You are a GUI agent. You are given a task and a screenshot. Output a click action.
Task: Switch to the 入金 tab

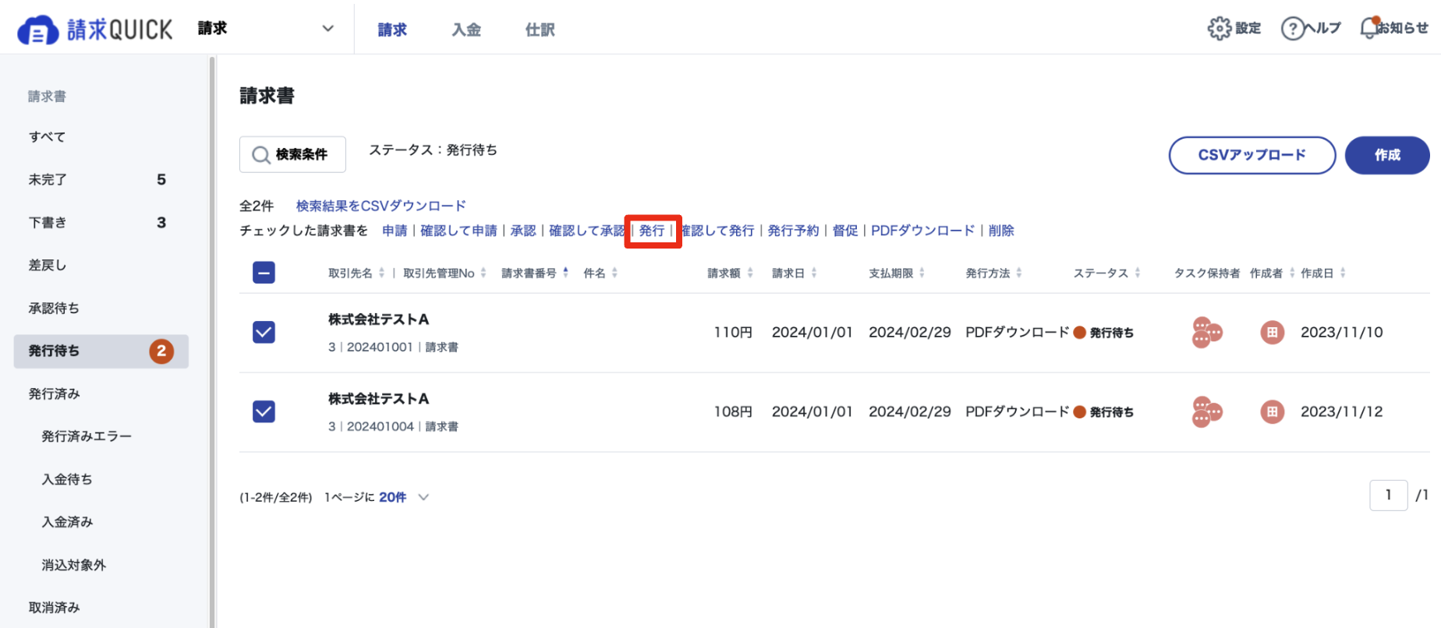(x=466, y=30)
